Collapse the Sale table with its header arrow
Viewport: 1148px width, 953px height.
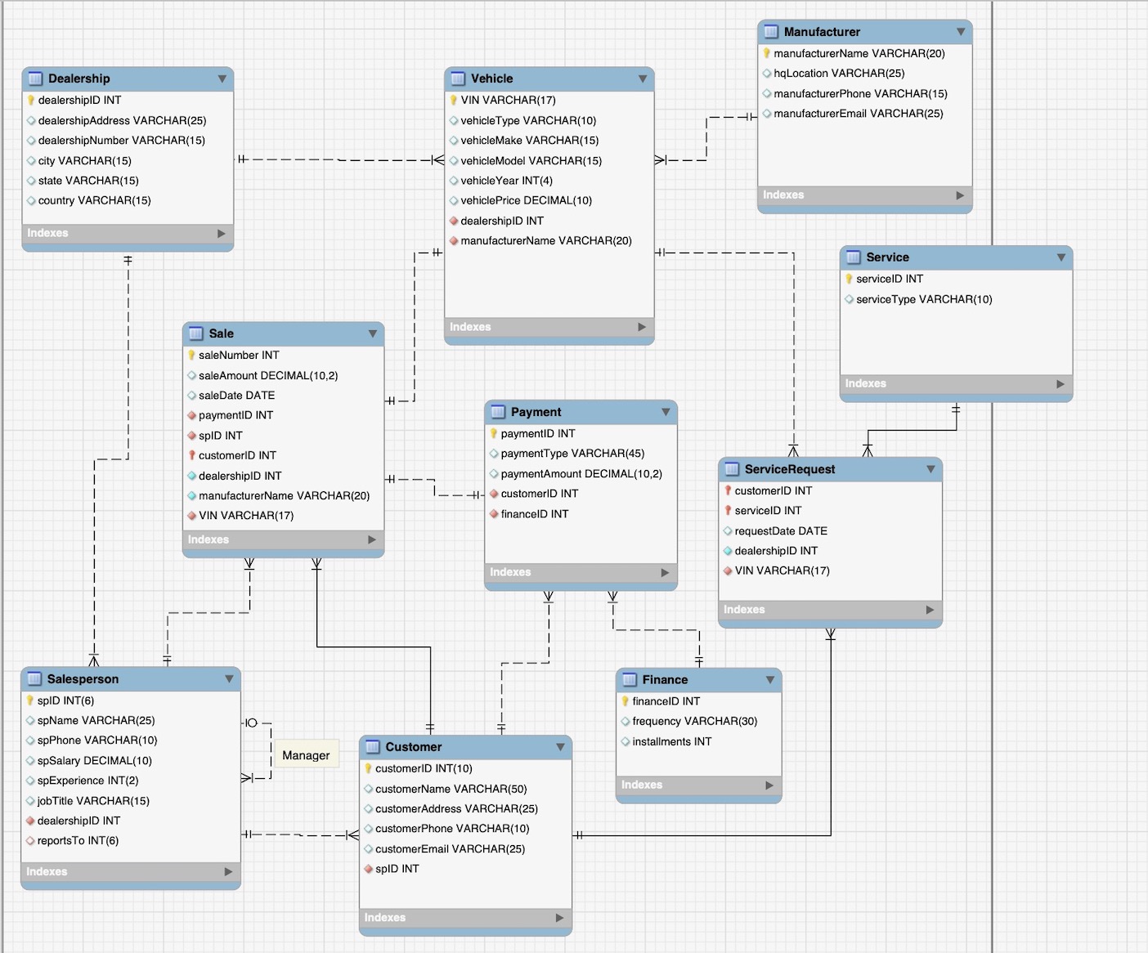(373, 333)
